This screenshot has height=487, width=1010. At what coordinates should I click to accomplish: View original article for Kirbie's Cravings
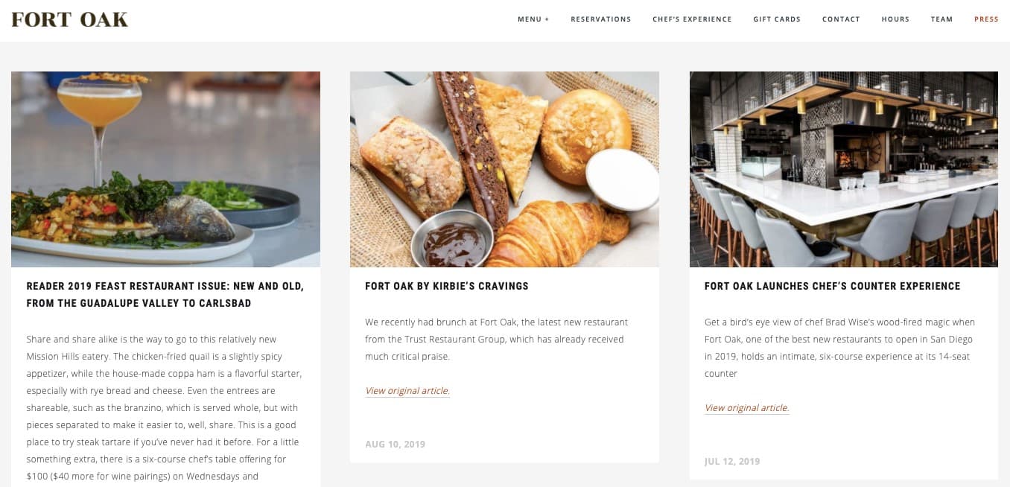(407, 391)
